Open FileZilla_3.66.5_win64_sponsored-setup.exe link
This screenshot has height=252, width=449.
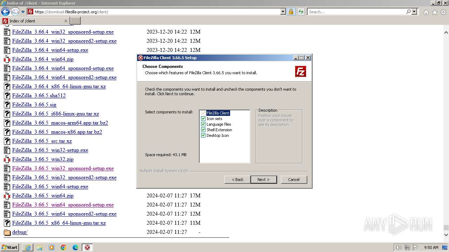[63, 205]
